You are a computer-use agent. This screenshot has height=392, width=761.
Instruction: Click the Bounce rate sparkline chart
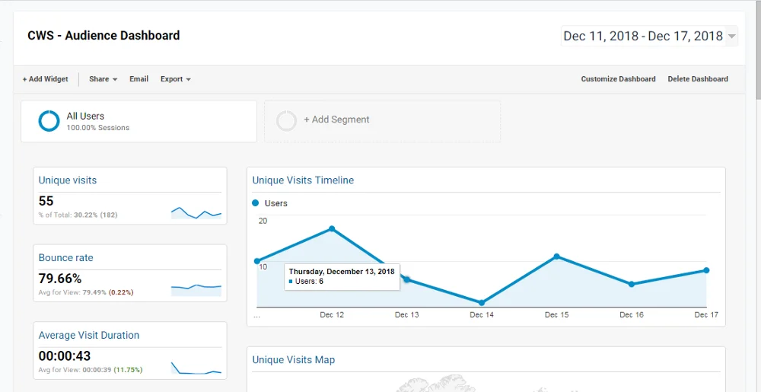[x=196, y=290]
